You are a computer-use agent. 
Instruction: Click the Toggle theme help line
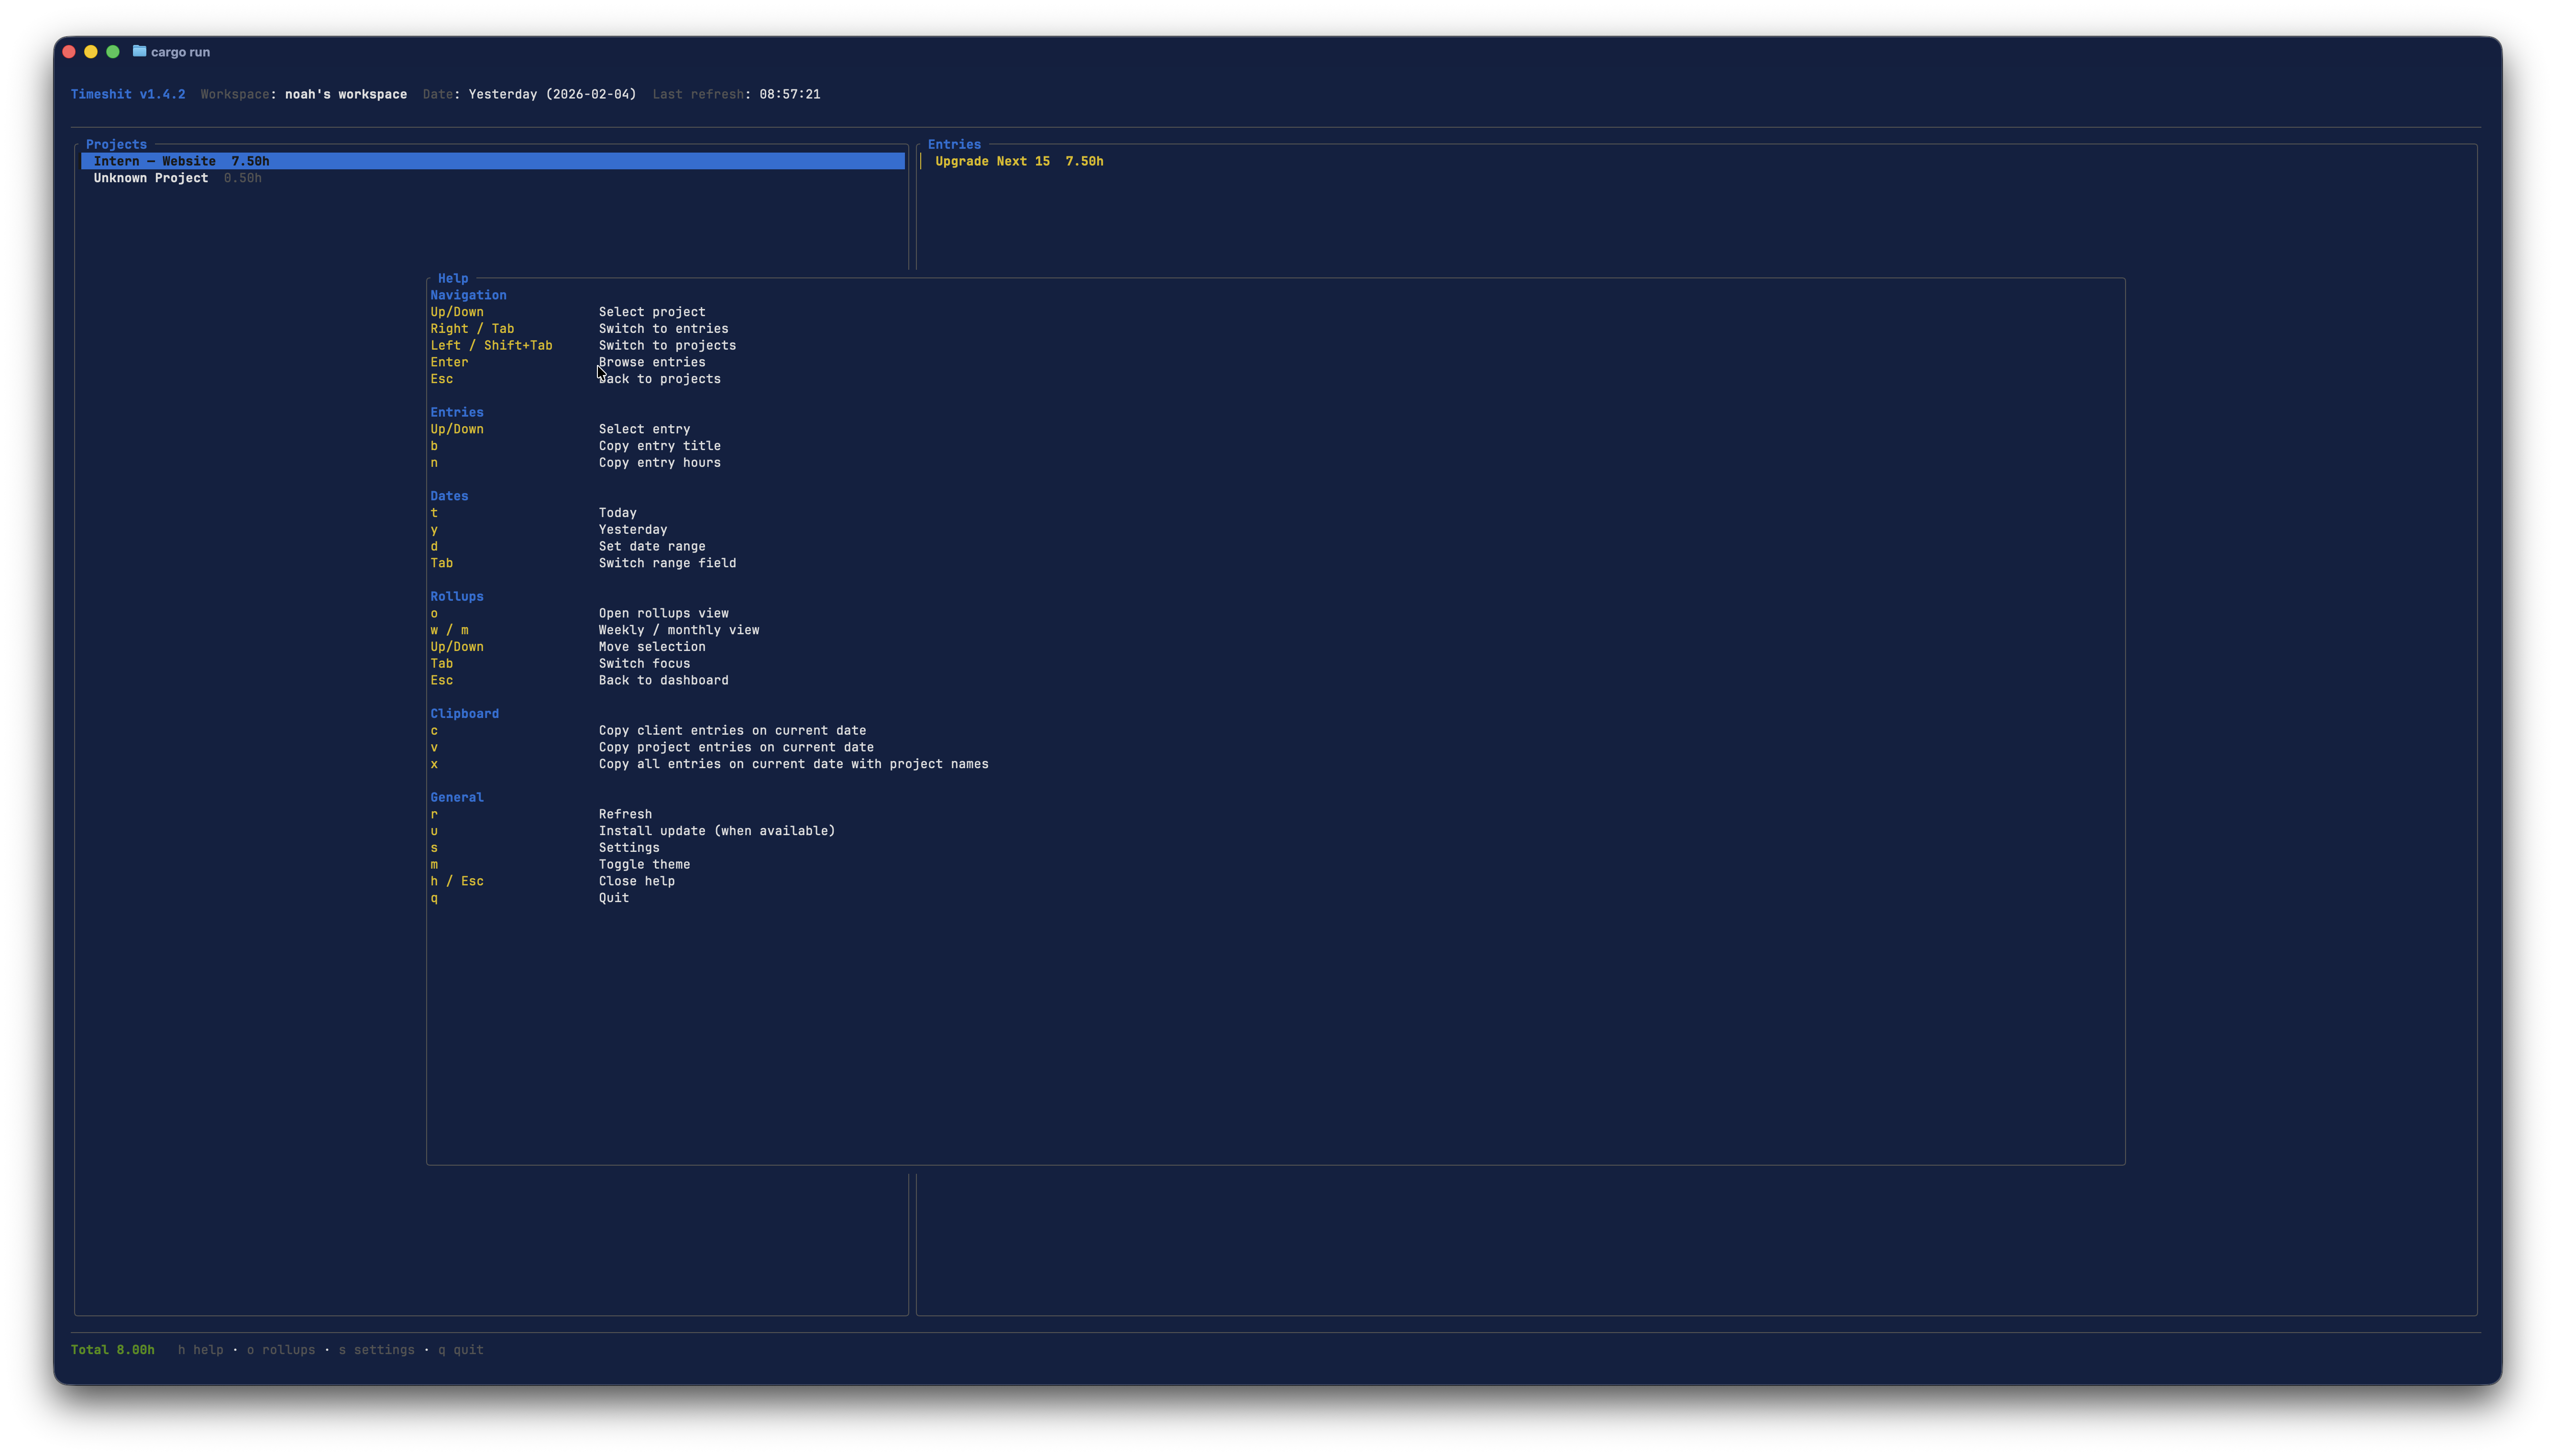pyautogui.click(x=644, y=864)
